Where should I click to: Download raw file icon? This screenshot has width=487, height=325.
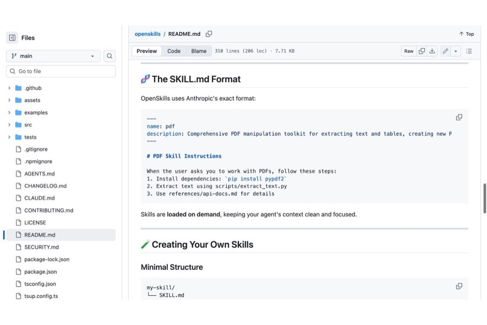click(x=432, y=51)
